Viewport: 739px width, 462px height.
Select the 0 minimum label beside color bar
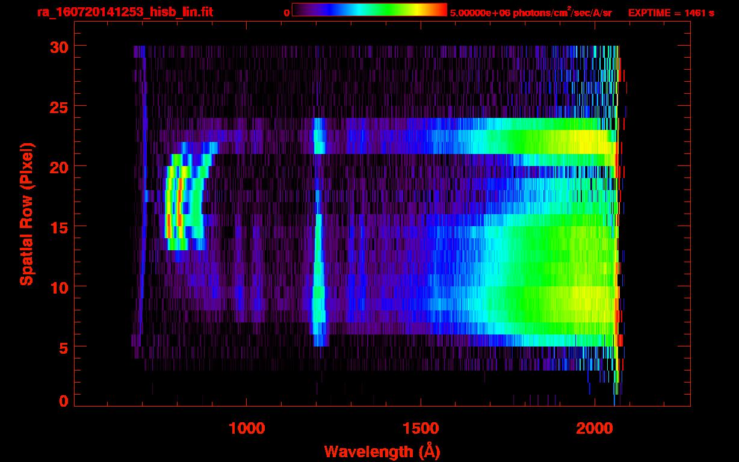(x=286, y=13)
